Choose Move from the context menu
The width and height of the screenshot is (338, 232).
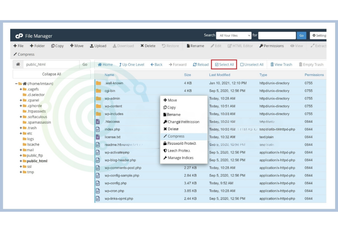(184, 100)
